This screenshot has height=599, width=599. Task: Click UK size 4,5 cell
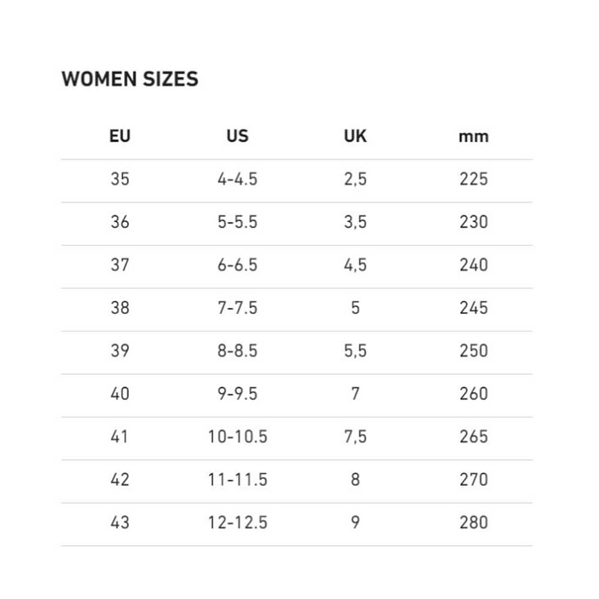pyautogui.click(x=355, y=265)
